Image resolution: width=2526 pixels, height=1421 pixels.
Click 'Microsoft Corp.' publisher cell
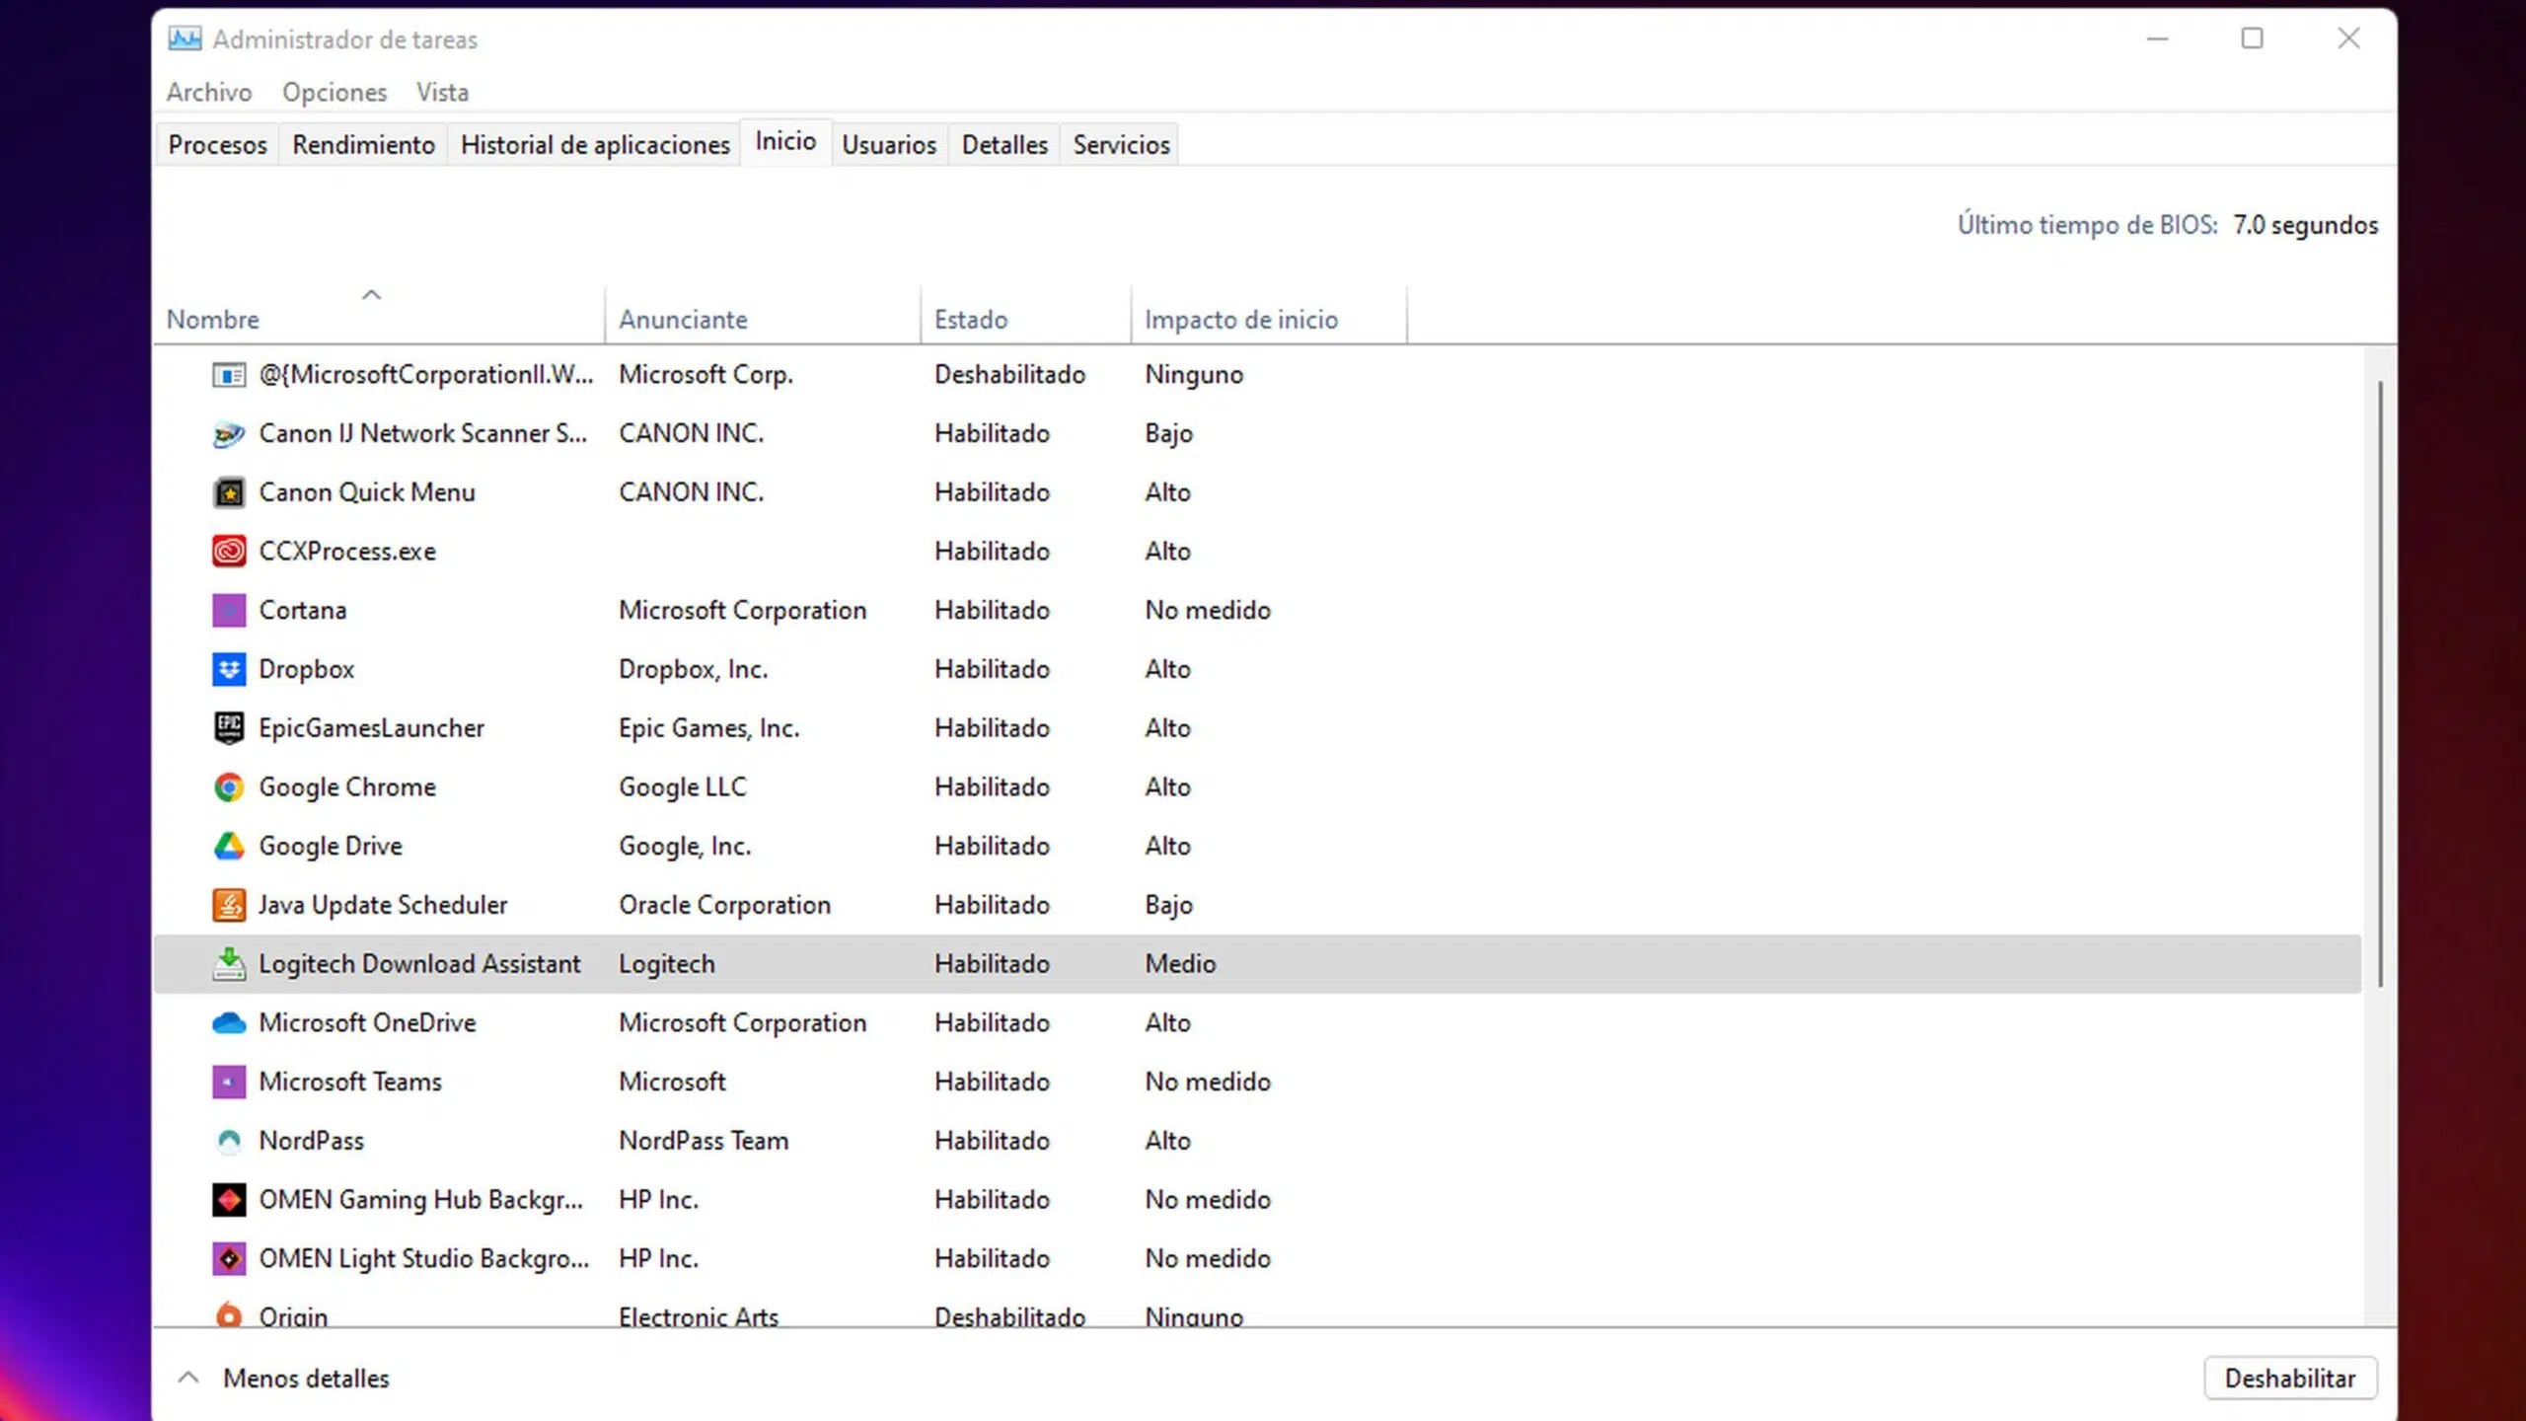[x=706, y=375]
